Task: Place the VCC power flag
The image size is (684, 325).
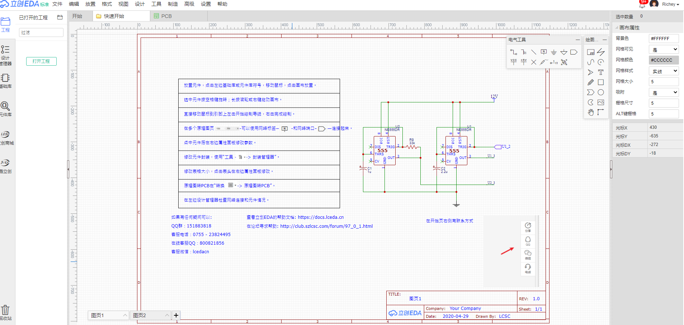Action: click(x=514, y=62)
